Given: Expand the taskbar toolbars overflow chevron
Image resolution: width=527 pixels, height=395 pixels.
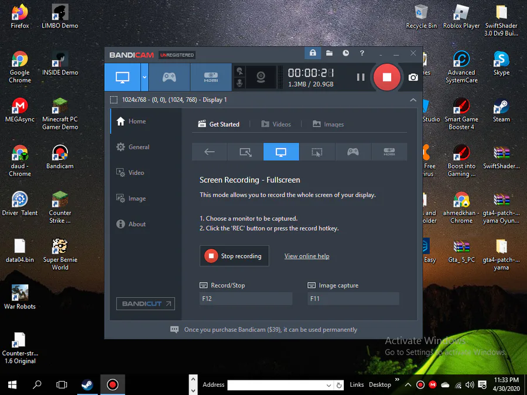Looking at the screenshot, I should (397, 380).
